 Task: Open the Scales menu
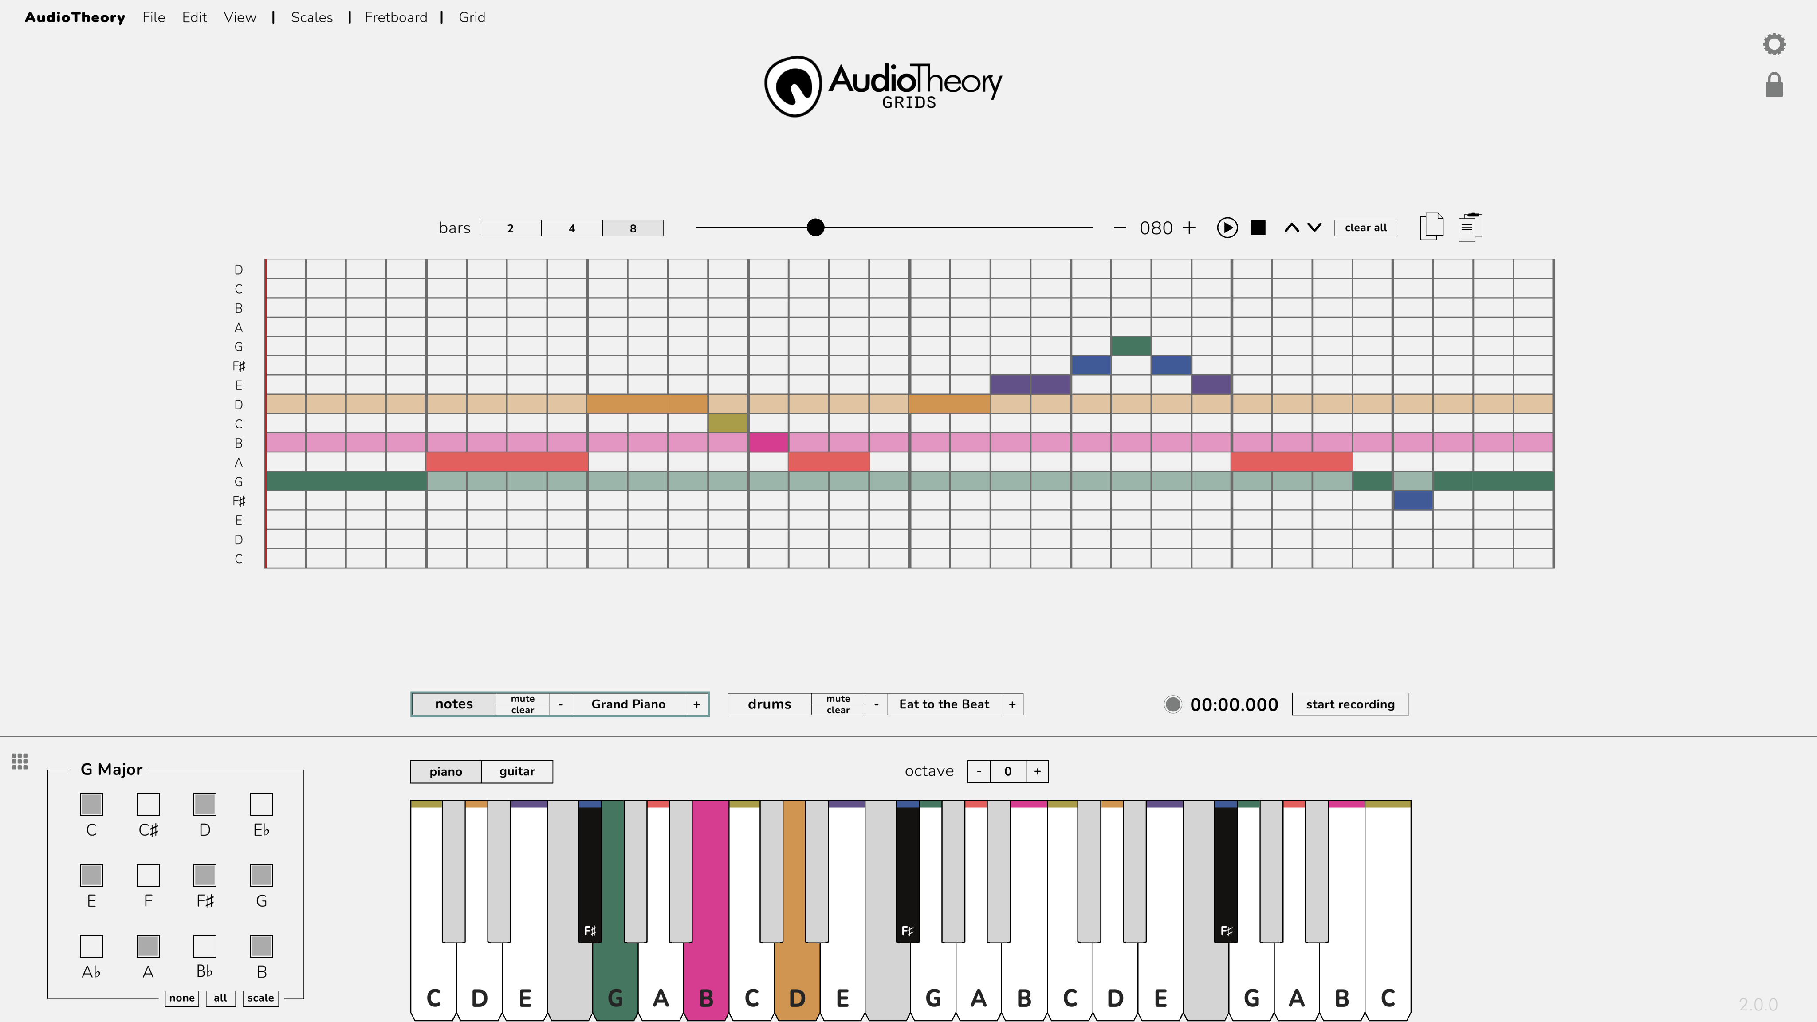click(312, 17)
